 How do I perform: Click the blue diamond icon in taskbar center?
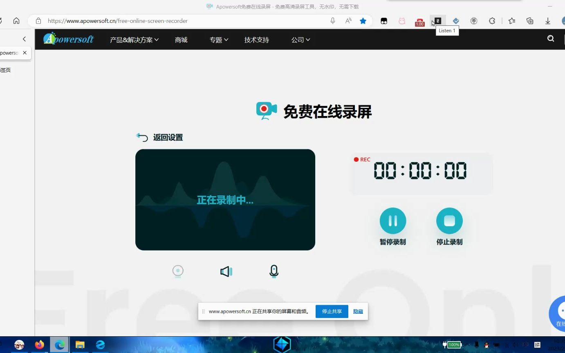[282, 344]
